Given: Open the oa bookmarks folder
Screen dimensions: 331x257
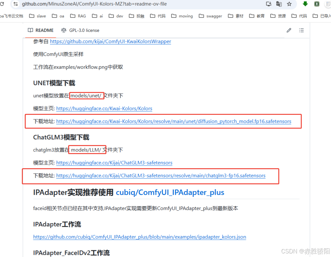Looking at the screenshot, I should (x=58, y=16).
